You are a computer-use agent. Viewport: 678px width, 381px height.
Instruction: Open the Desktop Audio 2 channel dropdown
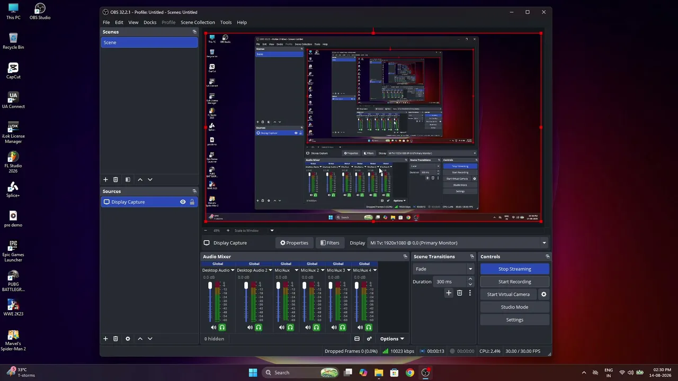point(270,270)
